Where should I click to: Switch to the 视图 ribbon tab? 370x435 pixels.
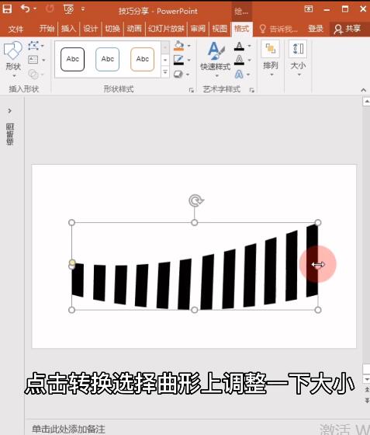pos(220,29)
